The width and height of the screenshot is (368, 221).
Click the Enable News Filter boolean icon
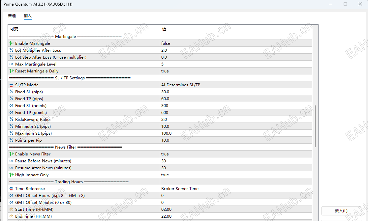11,154
